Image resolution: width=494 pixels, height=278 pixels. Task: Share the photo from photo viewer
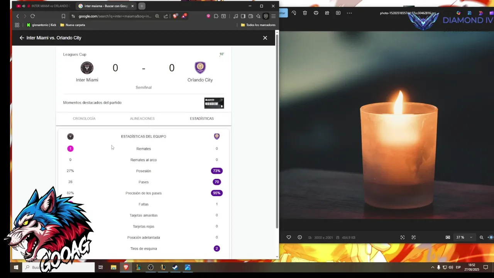pos(327,13)
